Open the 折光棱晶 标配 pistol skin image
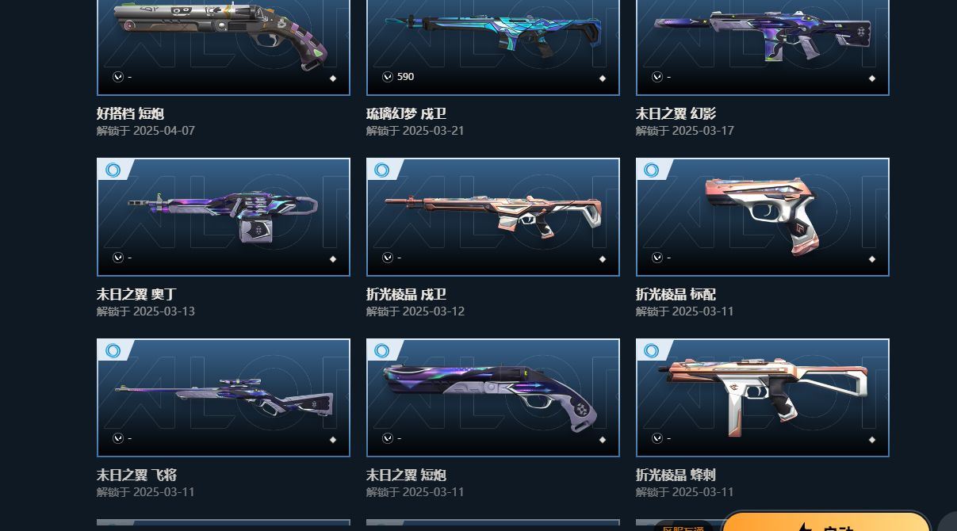This screenshot has width=957, height=531. coord(763,217)
